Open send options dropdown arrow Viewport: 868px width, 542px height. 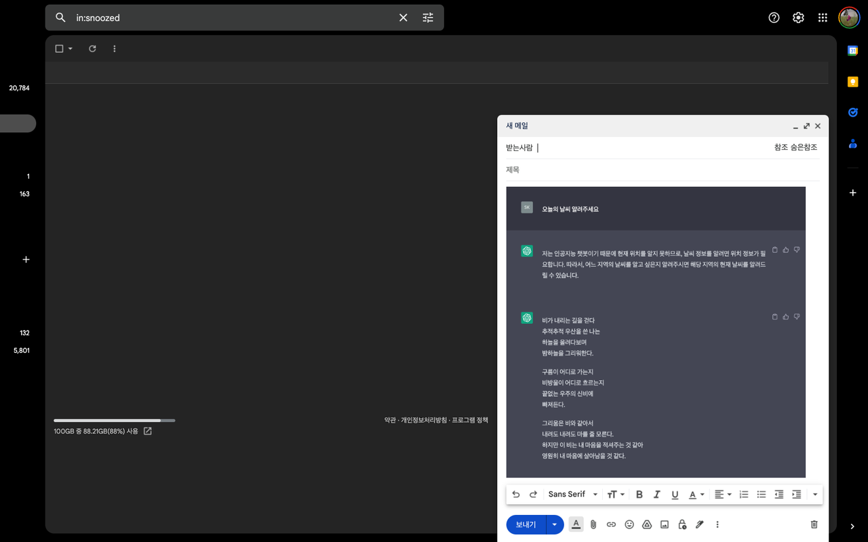coord(555,524)
